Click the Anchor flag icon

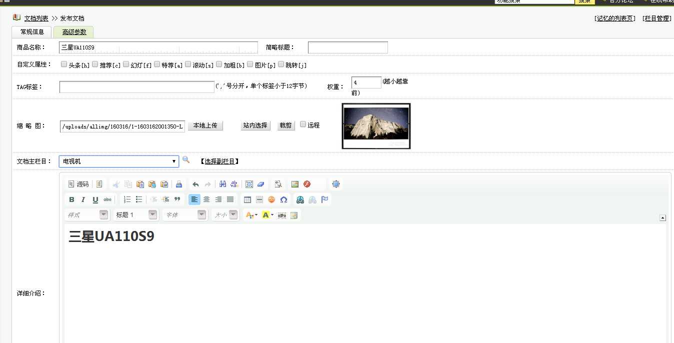[x=324, y=199]
